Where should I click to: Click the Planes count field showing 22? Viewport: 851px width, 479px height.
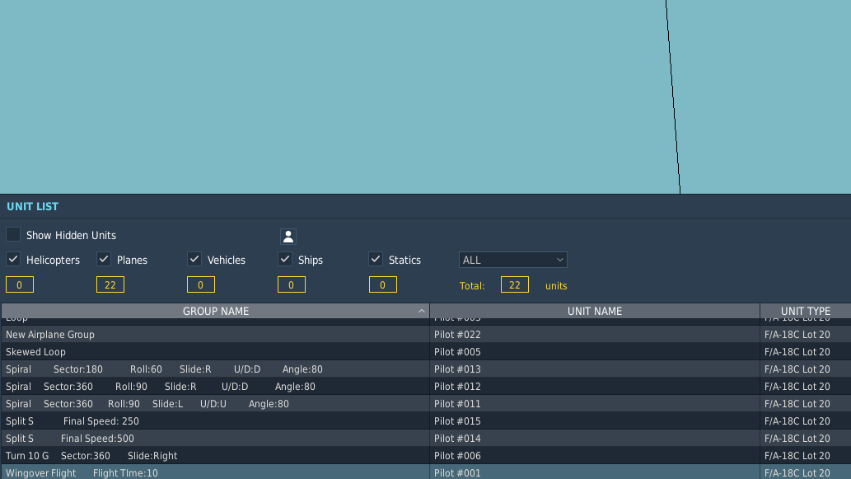(110, 284)
